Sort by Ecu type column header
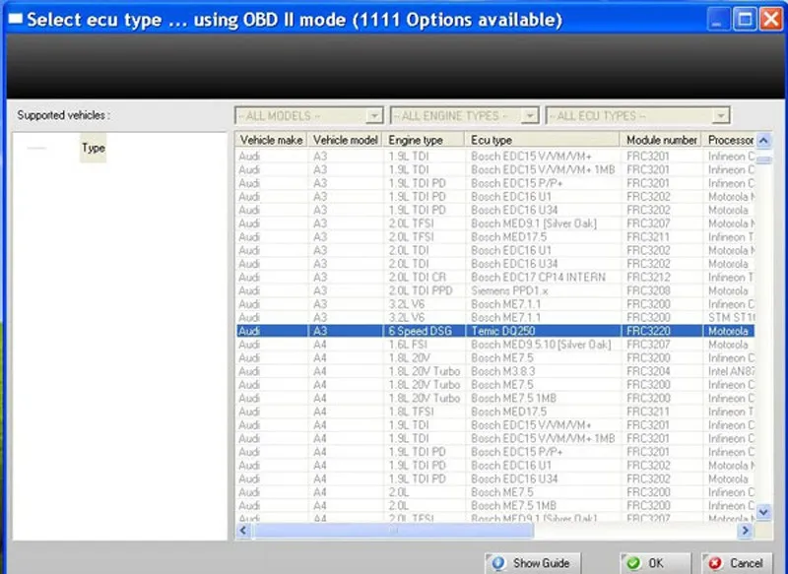 [x=543, y=140]
